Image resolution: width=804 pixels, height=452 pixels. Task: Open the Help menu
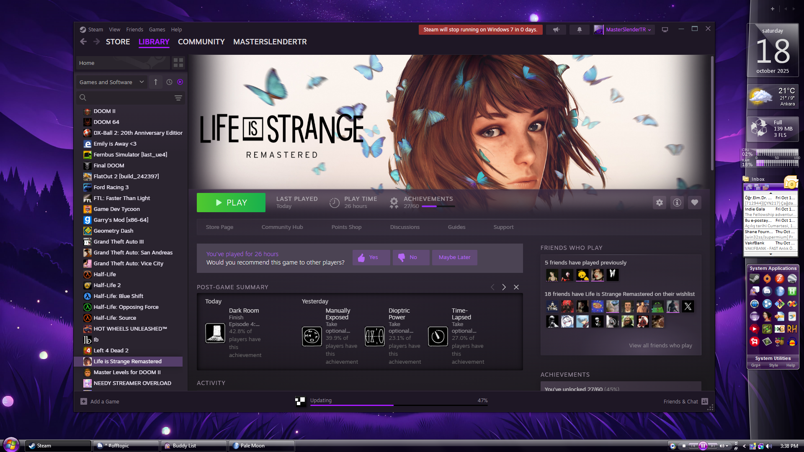pos(176,30)
